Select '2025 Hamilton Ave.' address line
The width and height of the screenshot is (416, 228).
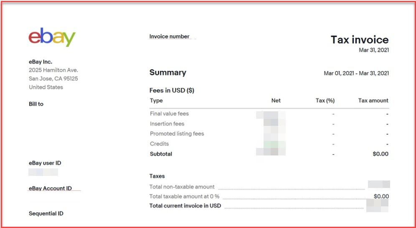tap(53, 70)
